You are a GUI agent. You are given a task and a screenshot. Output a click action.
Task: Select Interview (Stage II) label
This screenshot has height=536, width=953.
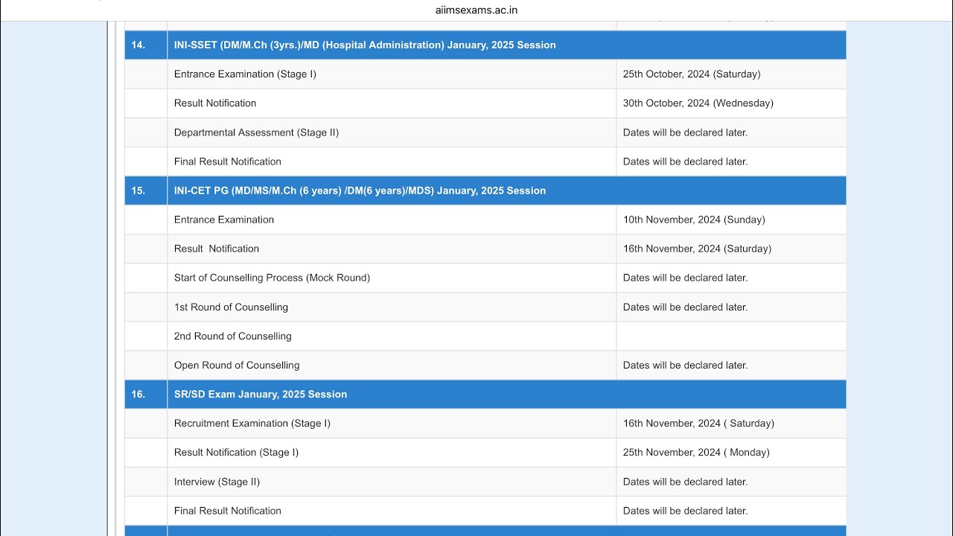click(x=217, y=482)
